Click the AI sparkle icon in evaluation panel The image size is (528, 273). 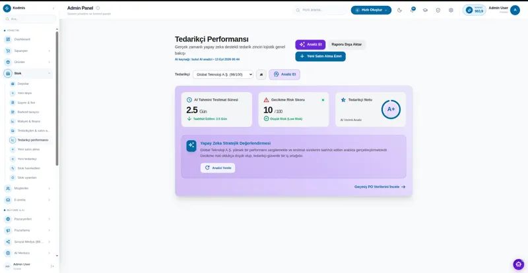click(x=191, y=145)
